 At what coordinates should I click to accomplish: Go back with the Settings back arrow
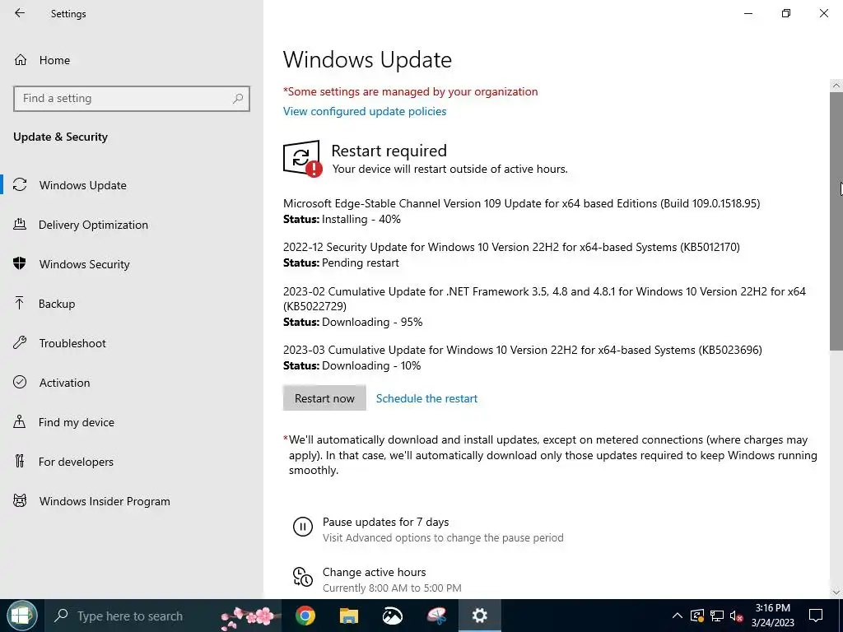(20, 13)
